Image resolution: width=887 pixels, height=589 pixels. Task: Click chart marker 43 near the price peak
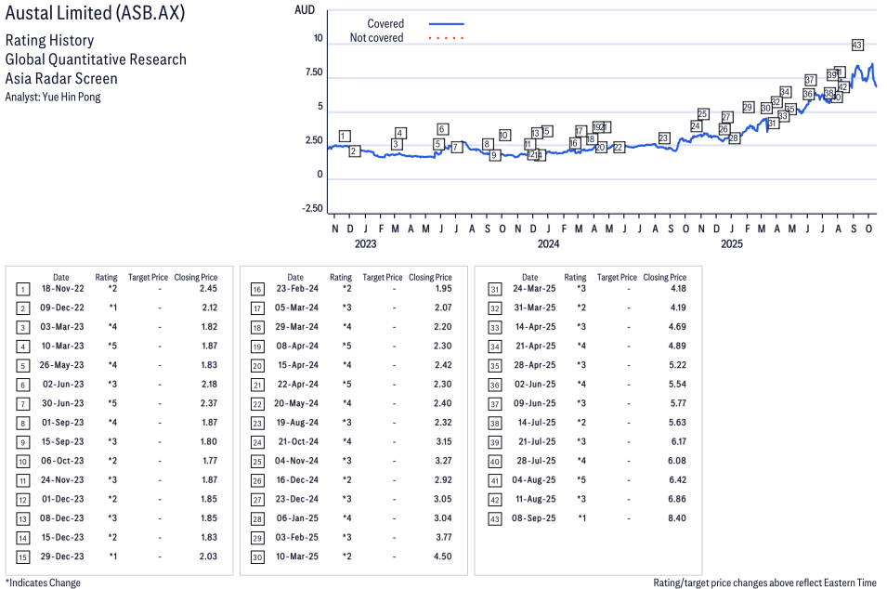pos(857,45)
